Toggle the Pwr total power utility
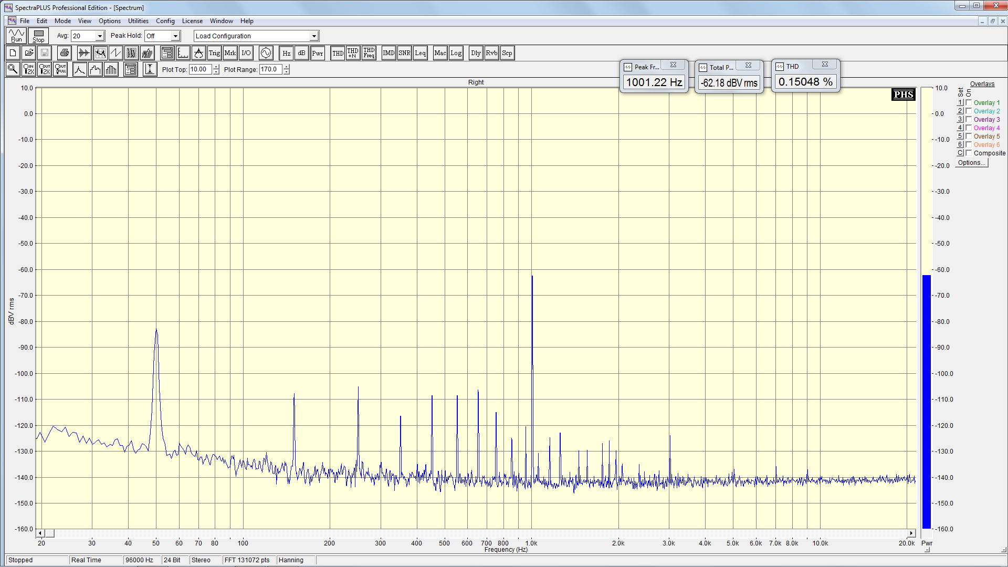The width and height of the screenshot is (1008, 567). pos(318,53)
